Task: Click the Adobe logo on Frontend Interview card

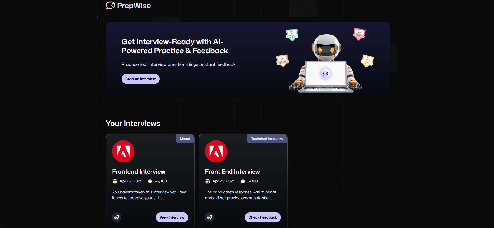Action: [123, 151]
